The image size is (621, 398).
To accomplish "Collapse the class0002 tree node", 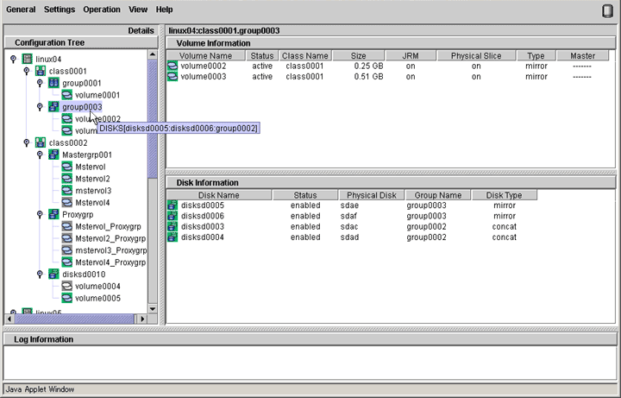I will 26,142.
